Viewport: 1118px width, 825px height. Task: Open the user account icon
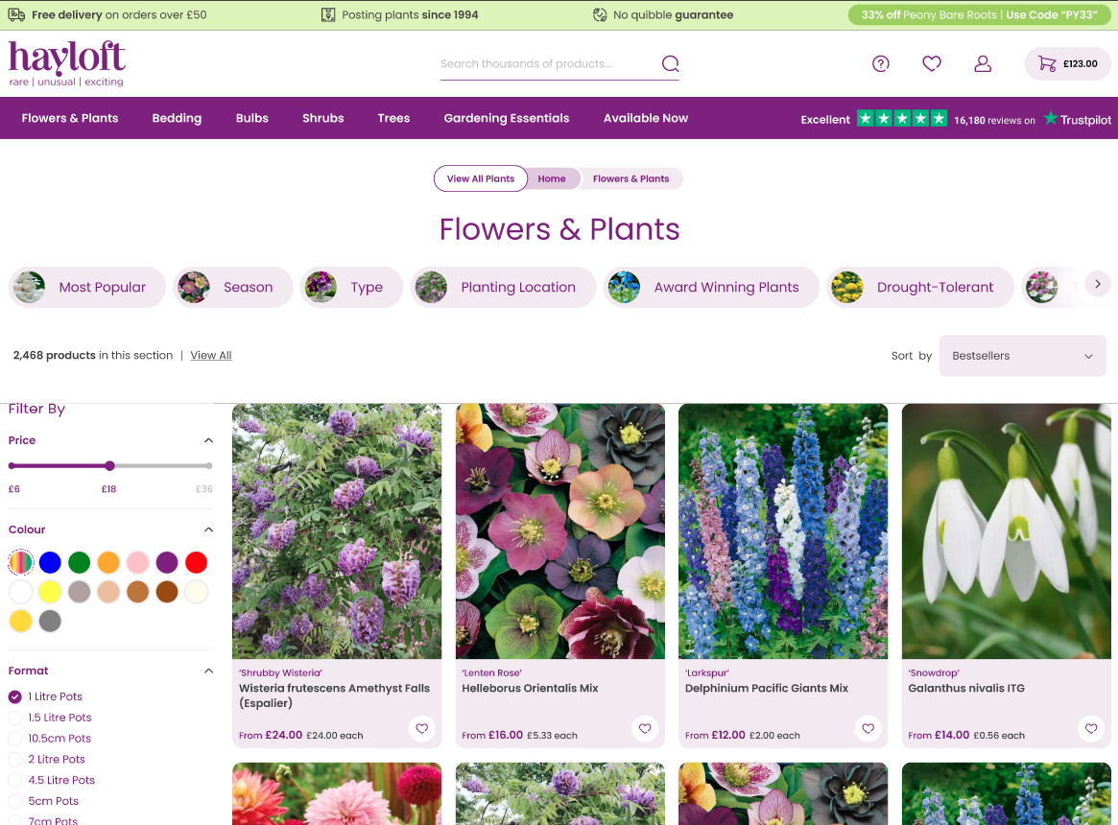point(982,64)
